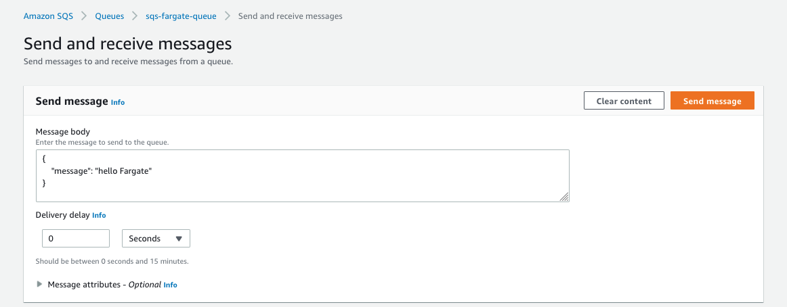Open Amazon SQS breadcrumb link
This screenshot has height=307, width=787.
tap(48, 16)
